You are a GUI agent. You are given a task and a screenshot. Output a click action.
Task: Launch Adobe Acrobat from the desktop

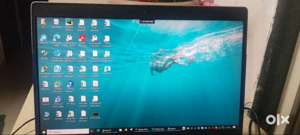pos(82,41)
